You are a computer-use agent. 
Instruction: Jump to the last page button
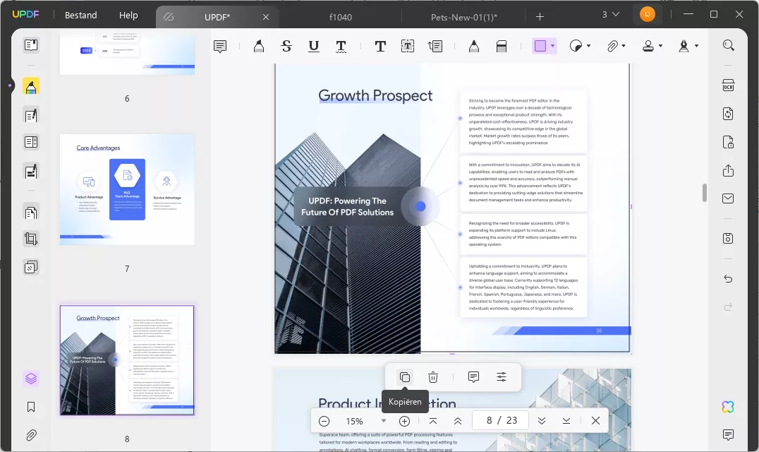(x=566, y=421)
